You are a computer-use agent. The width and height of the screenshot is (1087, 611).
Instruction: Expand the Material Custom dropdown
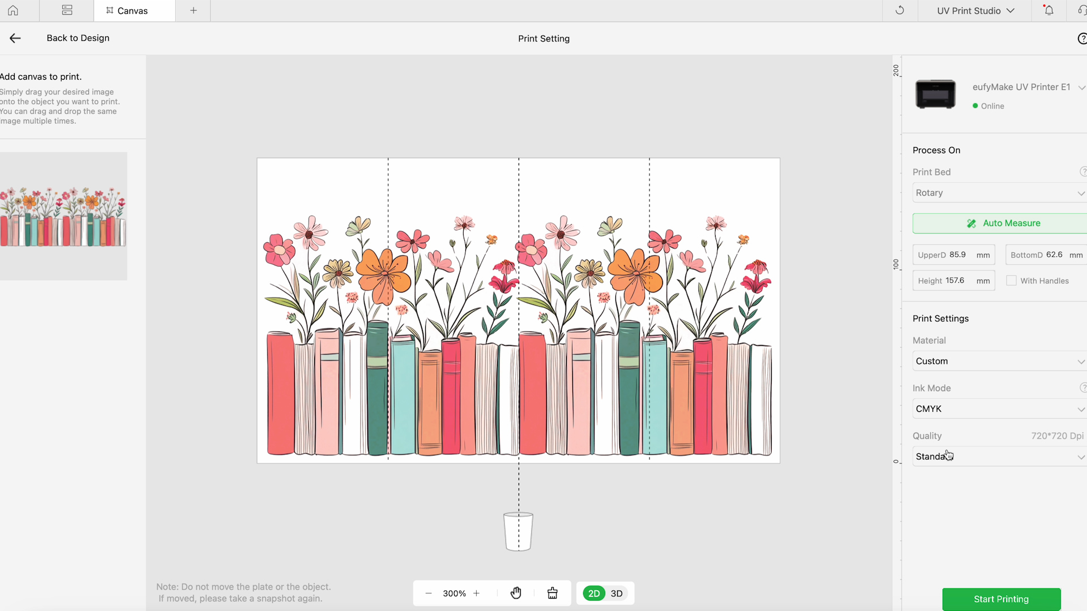click(x=999, y=361)
